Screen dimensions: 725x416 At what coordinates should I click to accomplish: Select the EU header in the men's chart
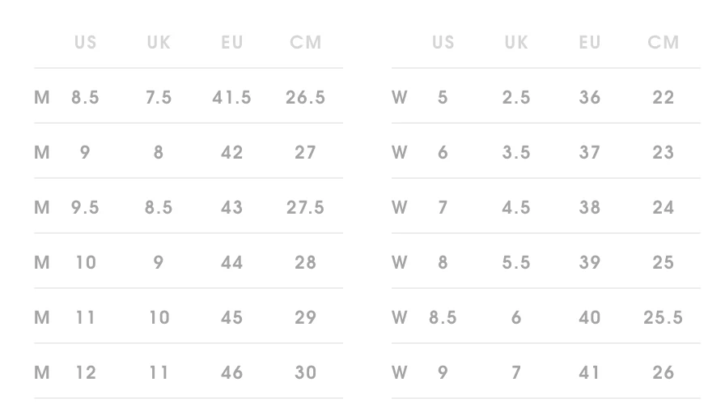pyautogui.click(x=232, y=42)
